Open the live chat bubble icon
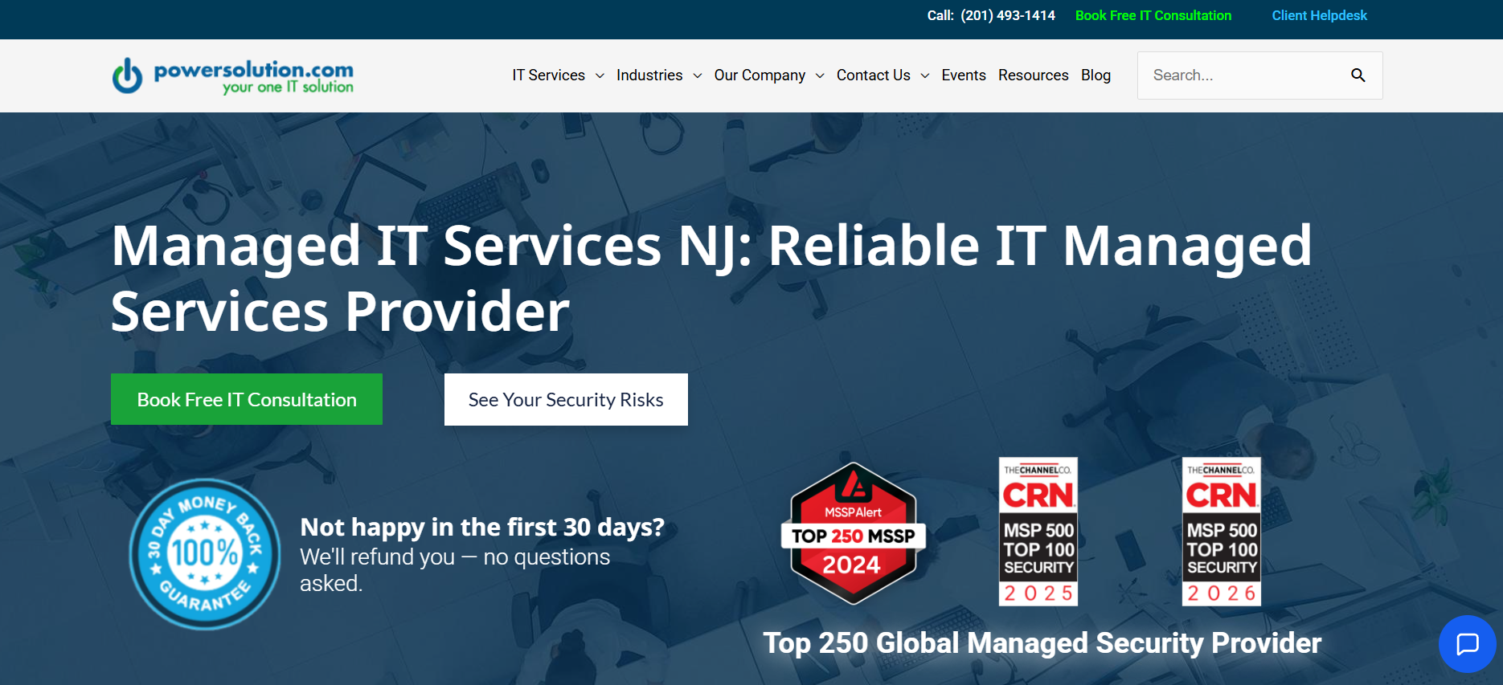The width and height of the screenshot is (1503, 685). (1467, 643)
